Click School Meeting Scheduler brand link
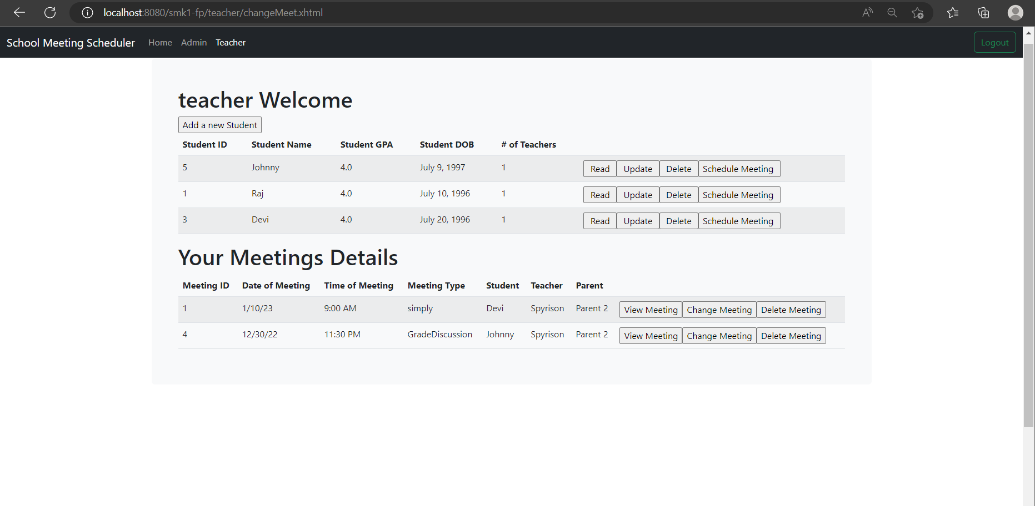 [x=71, y=43]
